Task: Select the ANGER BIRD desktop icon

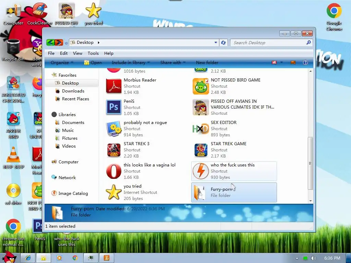Action: click(x=13, y=125)
